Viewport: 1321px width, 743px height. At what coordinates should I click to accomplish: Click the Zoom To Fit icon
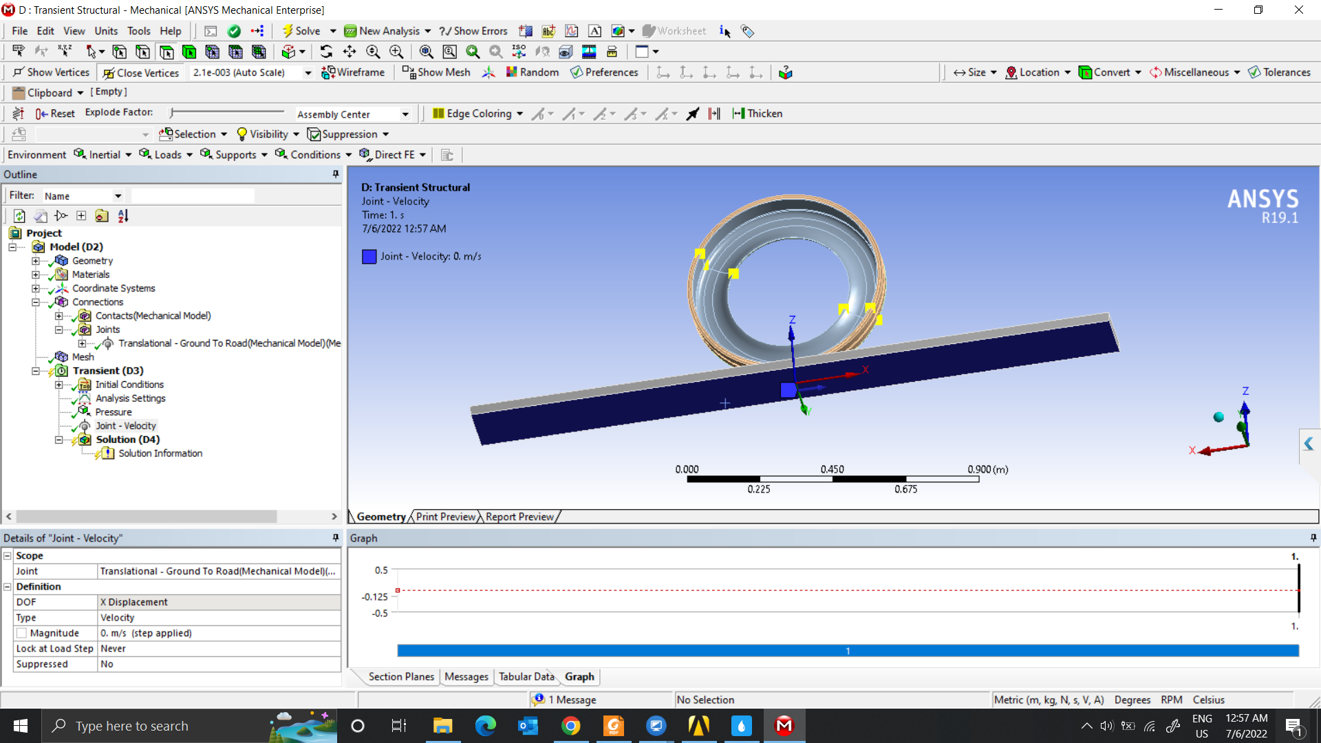click(x=427, y=52)
